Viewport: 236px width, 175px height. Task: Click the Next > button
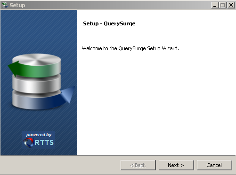click(x=176, y=165)
